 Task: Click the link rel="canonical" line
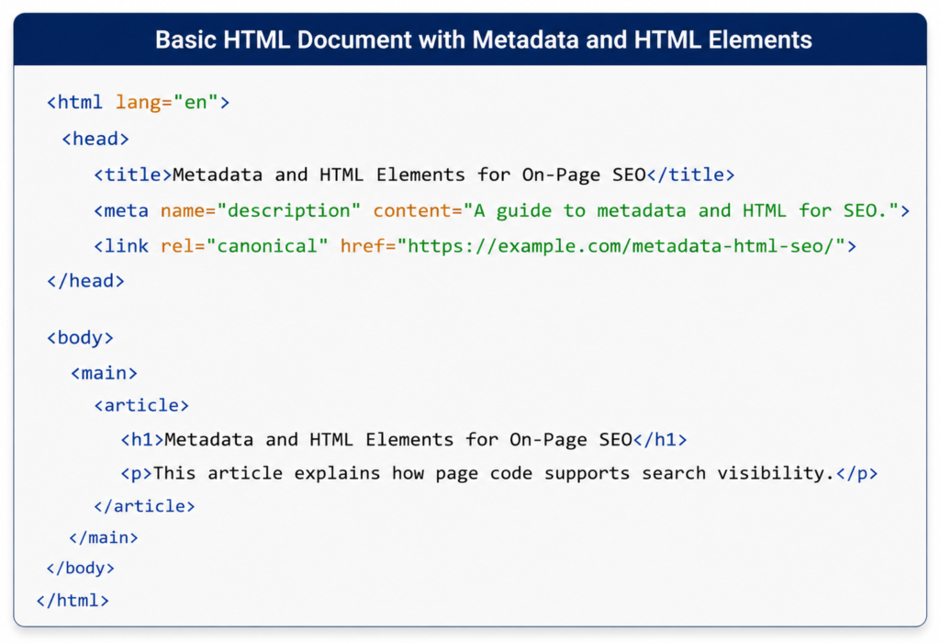(476, 246)
